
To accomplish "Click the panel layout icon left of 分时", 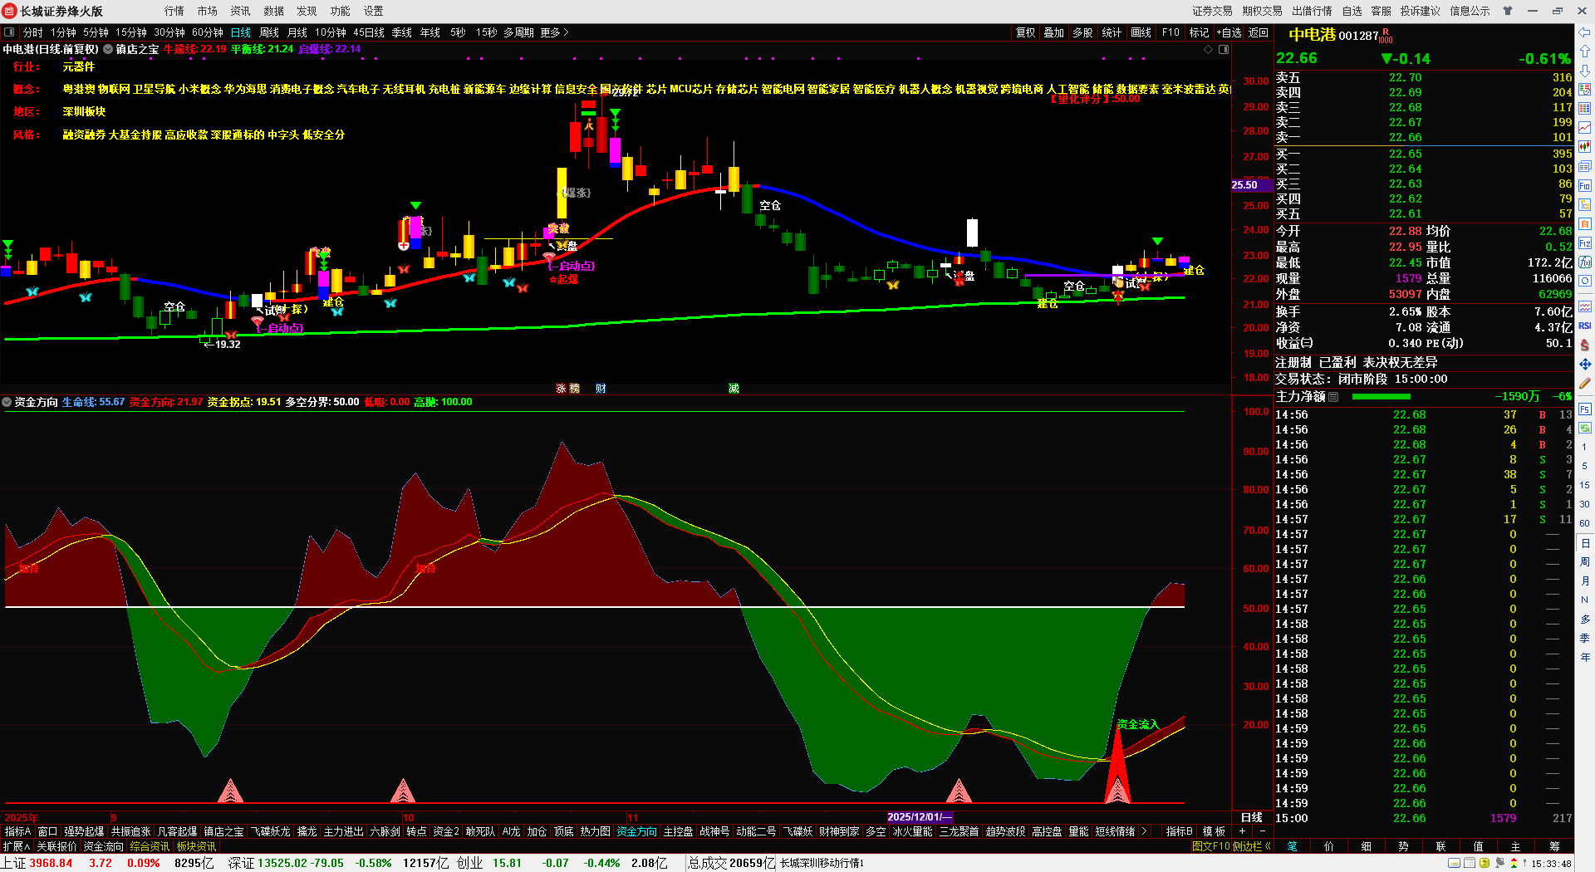I will (9, 32).
